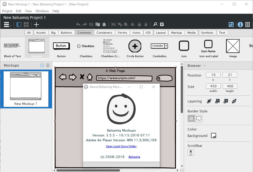Open the Mockups panel list menu
253x172 pixels.
point(48,66)
